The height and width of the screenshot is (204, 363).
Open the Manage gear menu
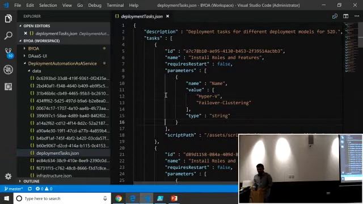9,176
